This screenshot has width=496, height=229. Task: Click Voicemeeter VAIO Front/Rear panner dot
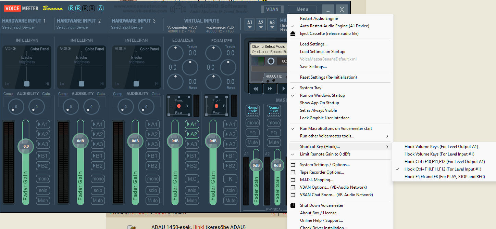179,106
